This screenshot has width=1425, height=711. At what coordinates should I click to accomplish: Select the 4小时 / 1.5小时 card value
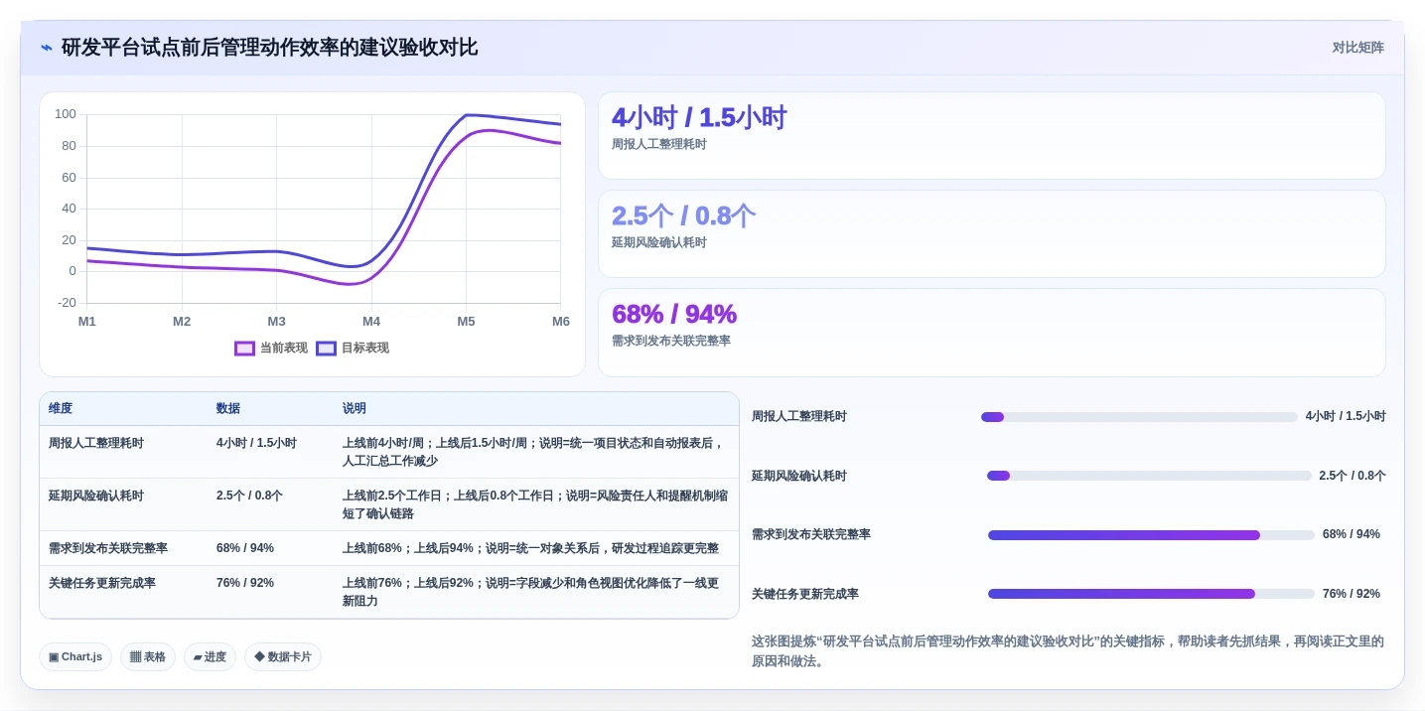(699, 117)
